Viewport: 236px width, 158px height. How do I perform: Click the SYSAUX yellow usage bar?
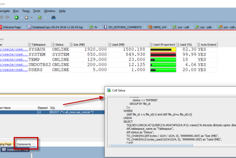(163, 50)
